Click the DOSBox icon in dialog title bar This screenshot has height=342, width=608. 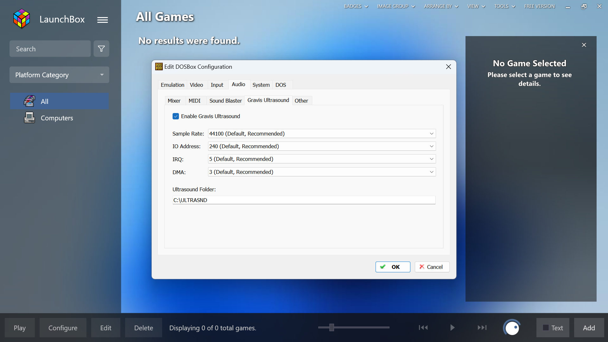159,66
